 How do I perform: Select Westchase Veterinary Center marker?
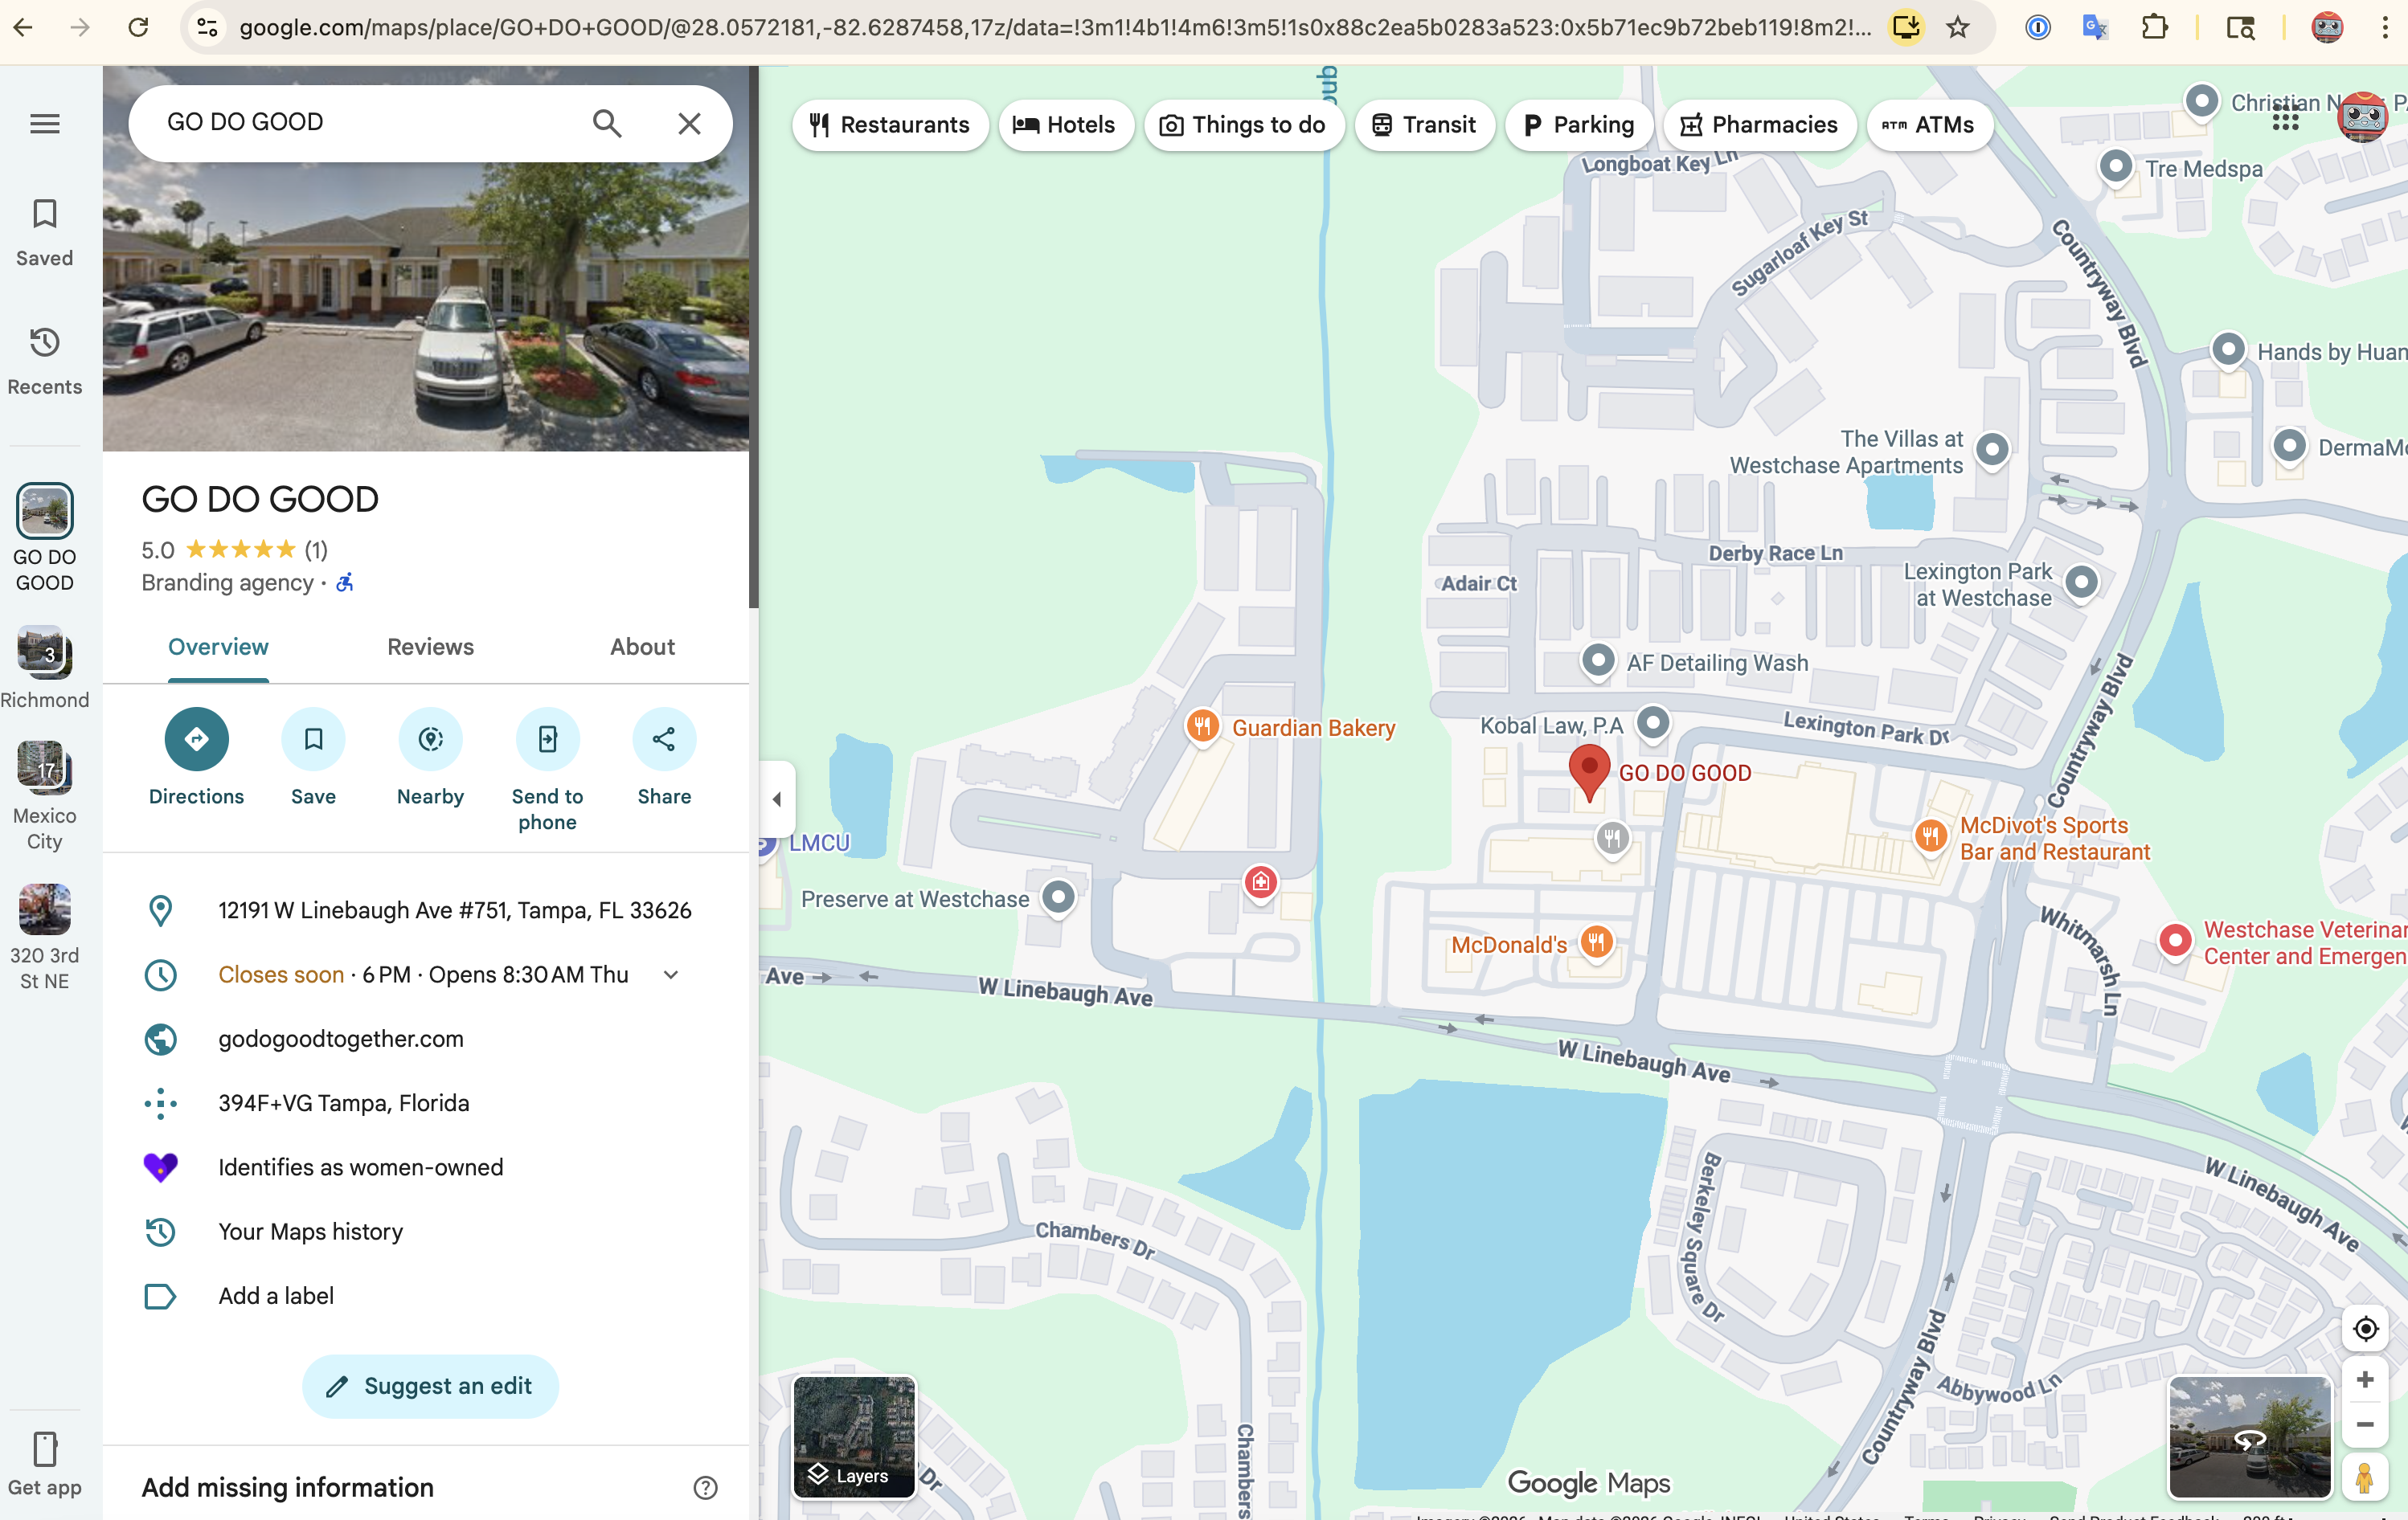tap(2175, 941)
